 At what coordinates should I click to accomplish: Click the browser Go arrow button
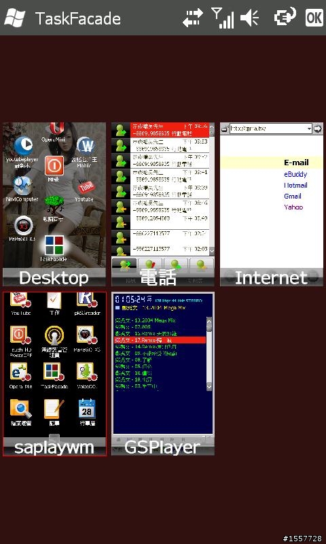point(318,129)
